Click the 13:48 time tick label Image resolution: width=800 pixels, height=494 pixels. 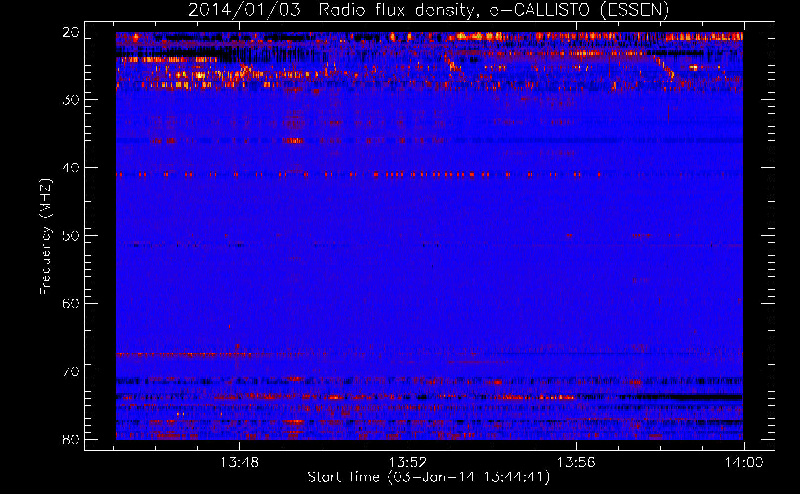(239, 463)
